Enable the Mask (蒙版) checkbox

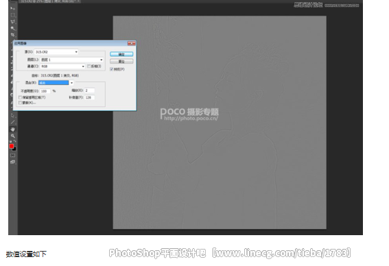[20, 103]
